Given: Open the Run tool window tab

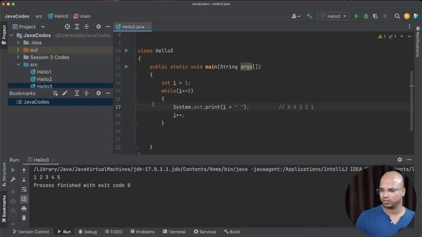Looking at the screenshot, I should (64, 232).
